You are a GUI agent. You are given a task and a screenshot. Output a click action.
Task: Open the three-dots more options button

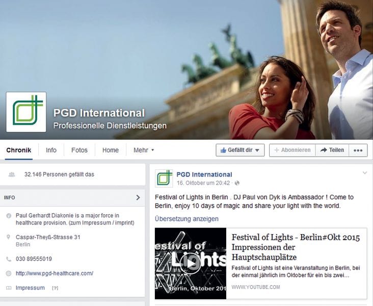pyautogui.click(x=358, y=150)
